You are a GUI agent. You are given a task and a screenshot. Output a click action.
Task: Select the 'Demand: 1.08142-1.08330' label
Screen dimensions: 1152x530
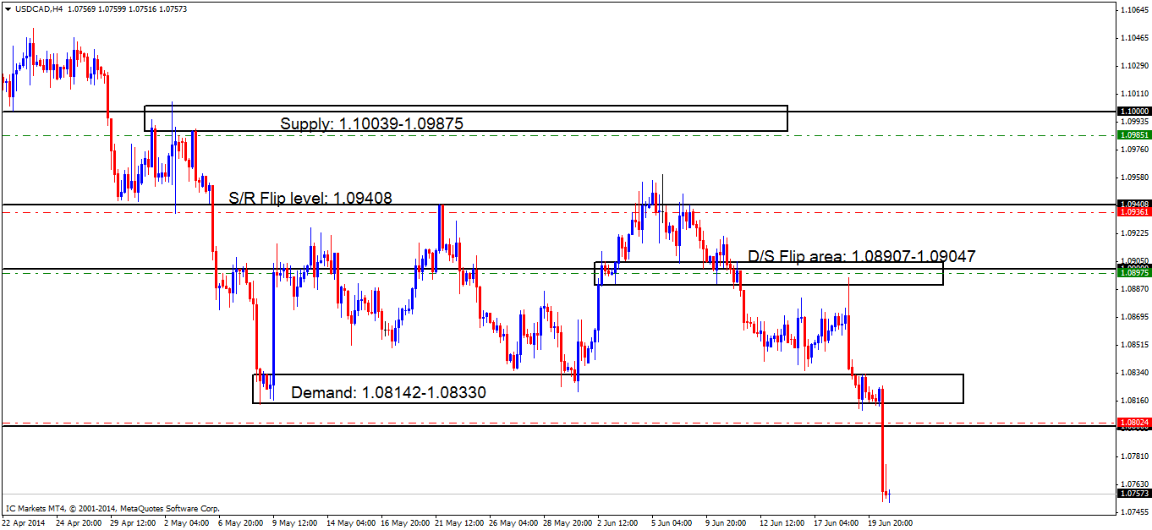388,392
